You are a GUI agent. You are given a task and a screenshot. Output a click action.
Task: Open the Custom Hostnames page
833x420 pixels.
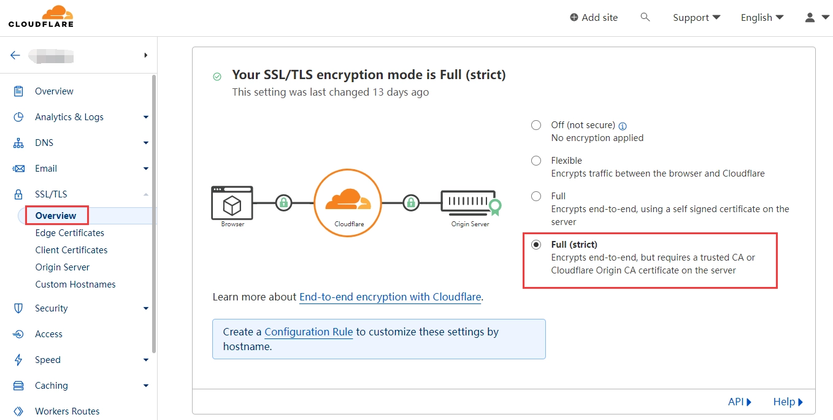pyautogui.click(x=75, y=284)
